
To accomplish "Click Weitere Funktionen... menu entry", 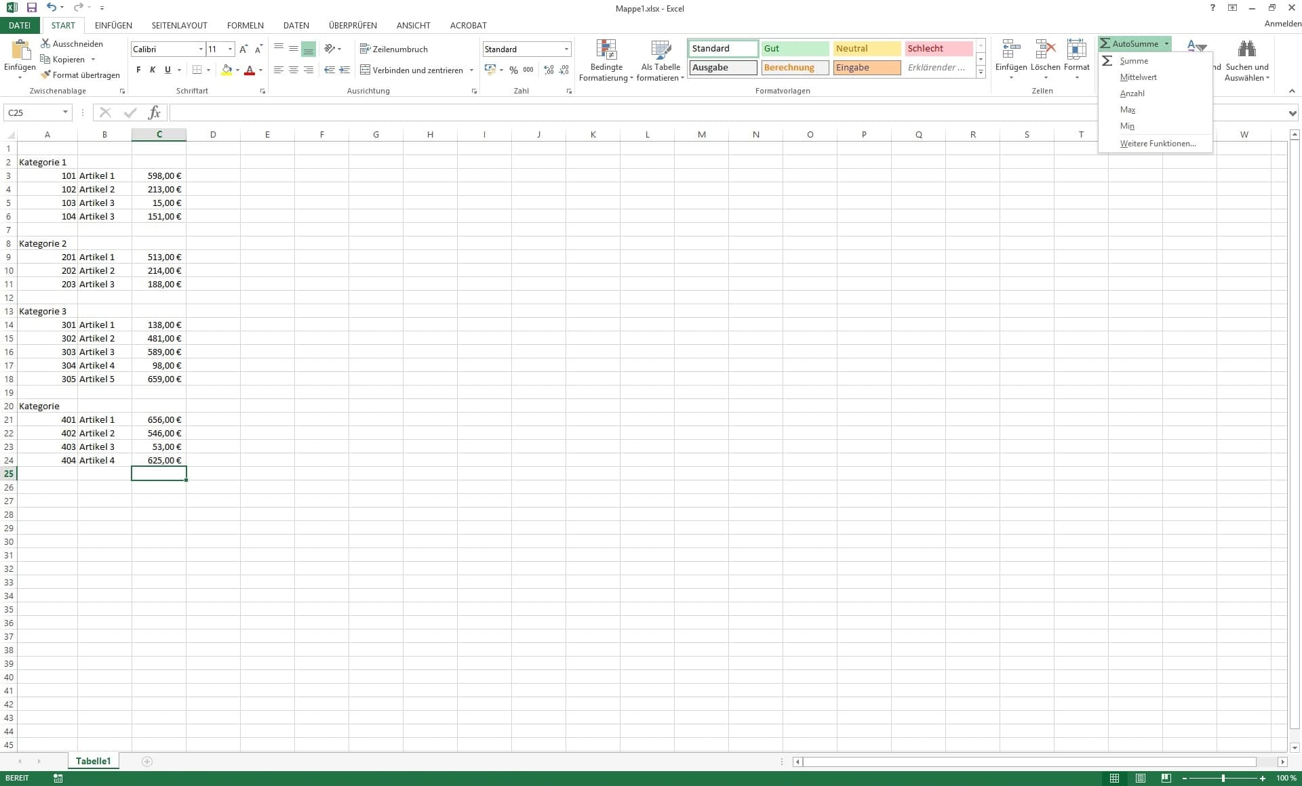I will point(1158,144).
